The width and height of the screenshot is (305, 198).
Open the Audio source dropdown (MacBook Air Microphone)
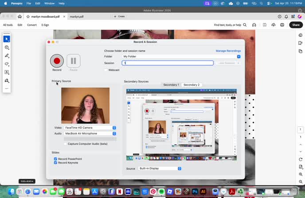pos(90,134)
